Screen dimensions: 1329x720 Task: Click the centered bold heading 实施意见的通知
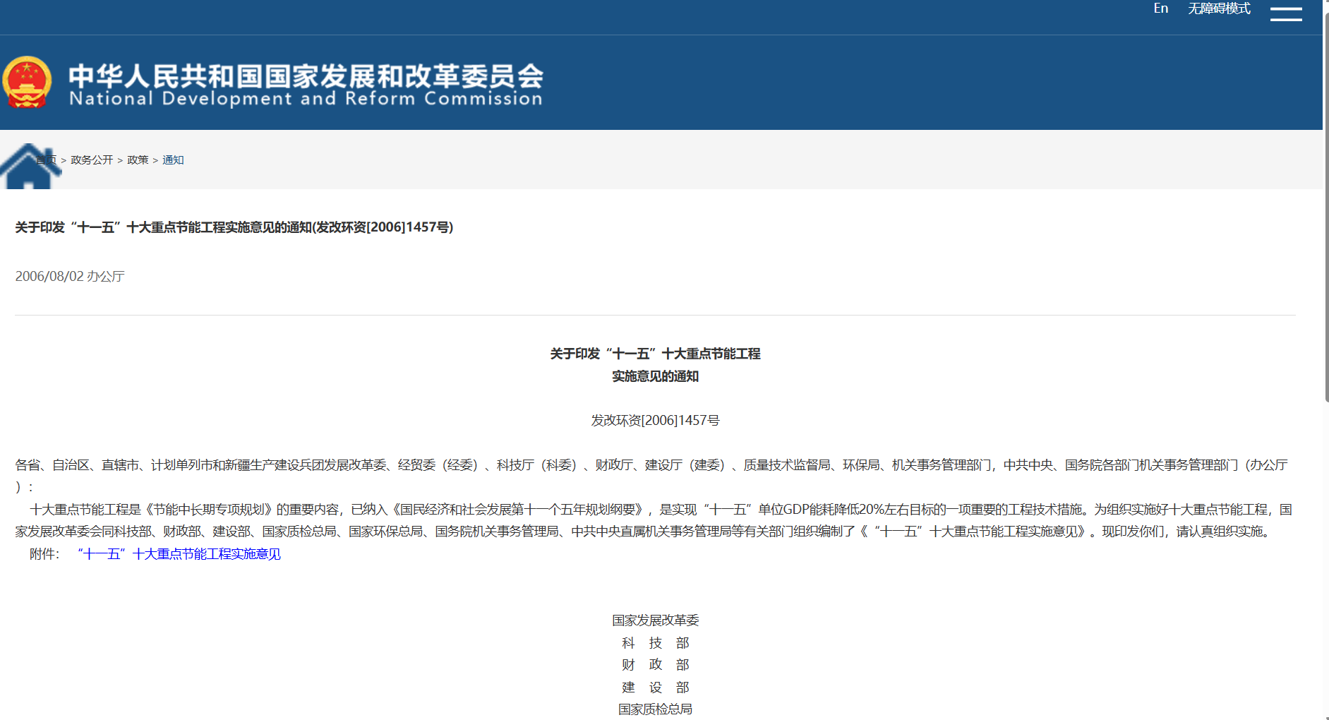pyautogui.click(x=655, y=376)
